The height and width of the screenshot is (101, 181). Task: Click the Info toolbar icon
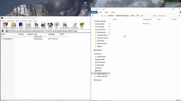(x=56, y=26)
